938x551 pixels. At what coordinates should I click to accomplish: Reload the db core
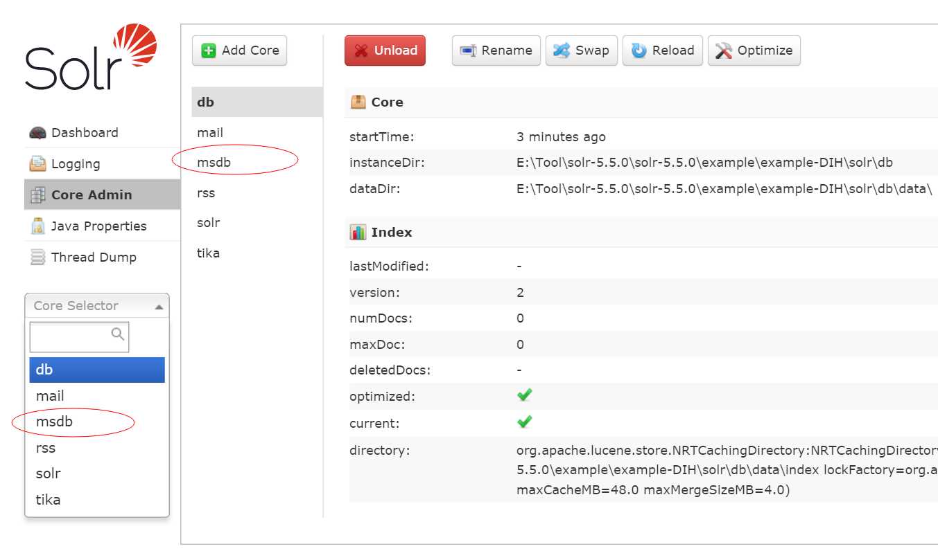click(663, 51)
